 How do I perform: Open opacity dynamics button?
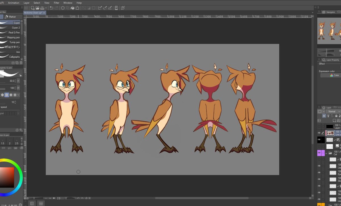click(x=18, y=88)
